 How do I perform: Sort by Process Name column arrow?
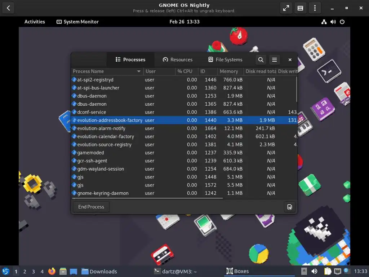pyautogui.click(x=139, y=71)
